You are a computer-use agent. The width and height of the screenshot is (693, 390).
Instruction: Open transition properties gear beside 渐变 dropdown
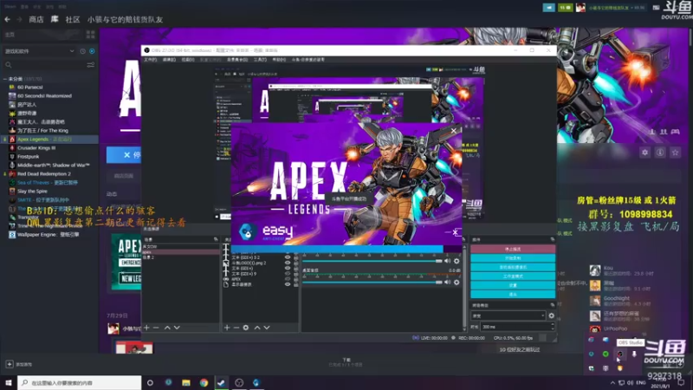click(551, 315)
